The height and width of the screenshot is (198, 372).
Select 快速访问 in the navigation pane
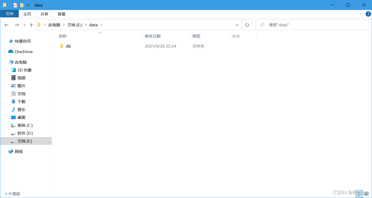pyautogui.click(x=23, y=41)
